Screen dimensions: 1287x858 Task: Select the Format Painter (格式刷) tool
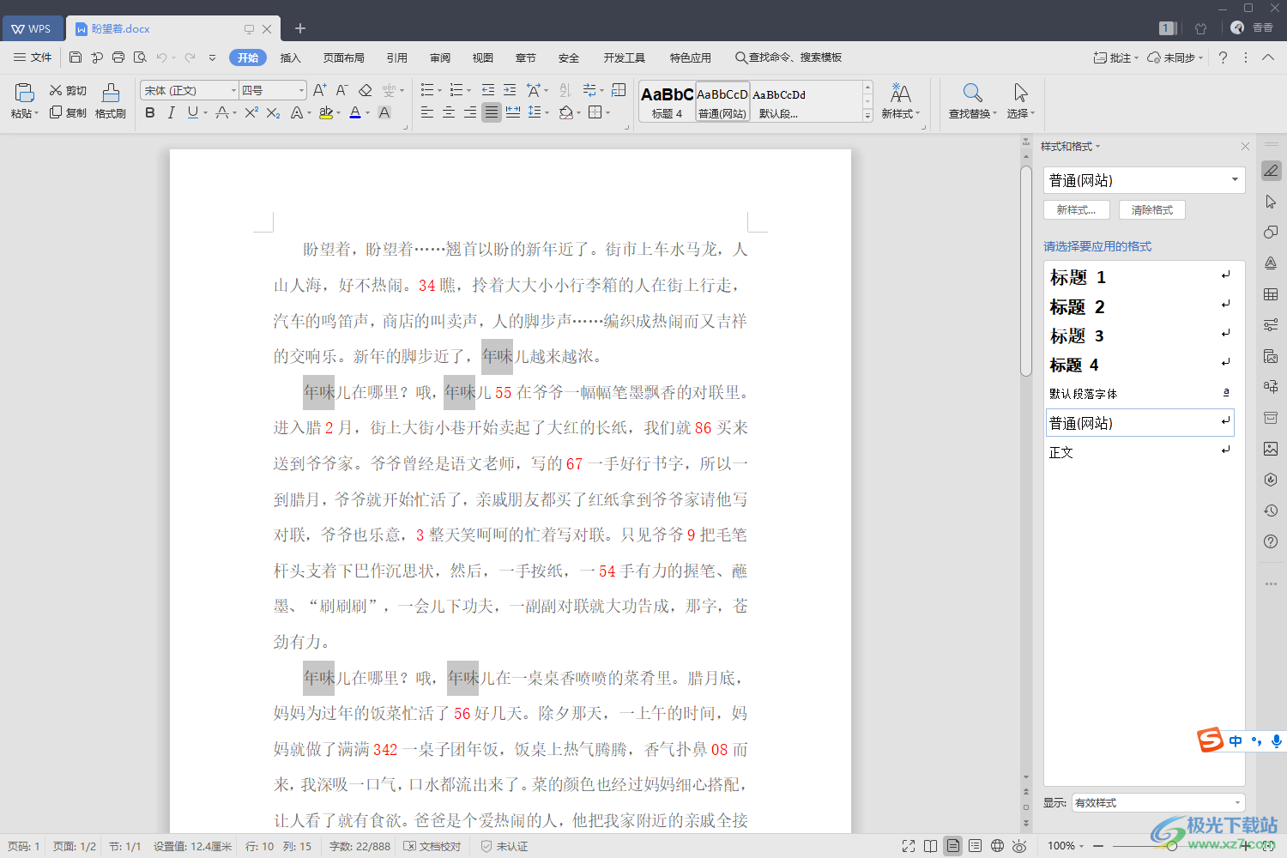click(x=111, y=101)
